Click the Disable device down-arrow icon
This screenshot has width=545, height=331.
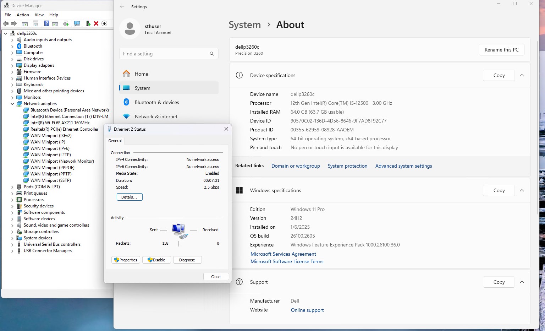(x=104, y=23)
